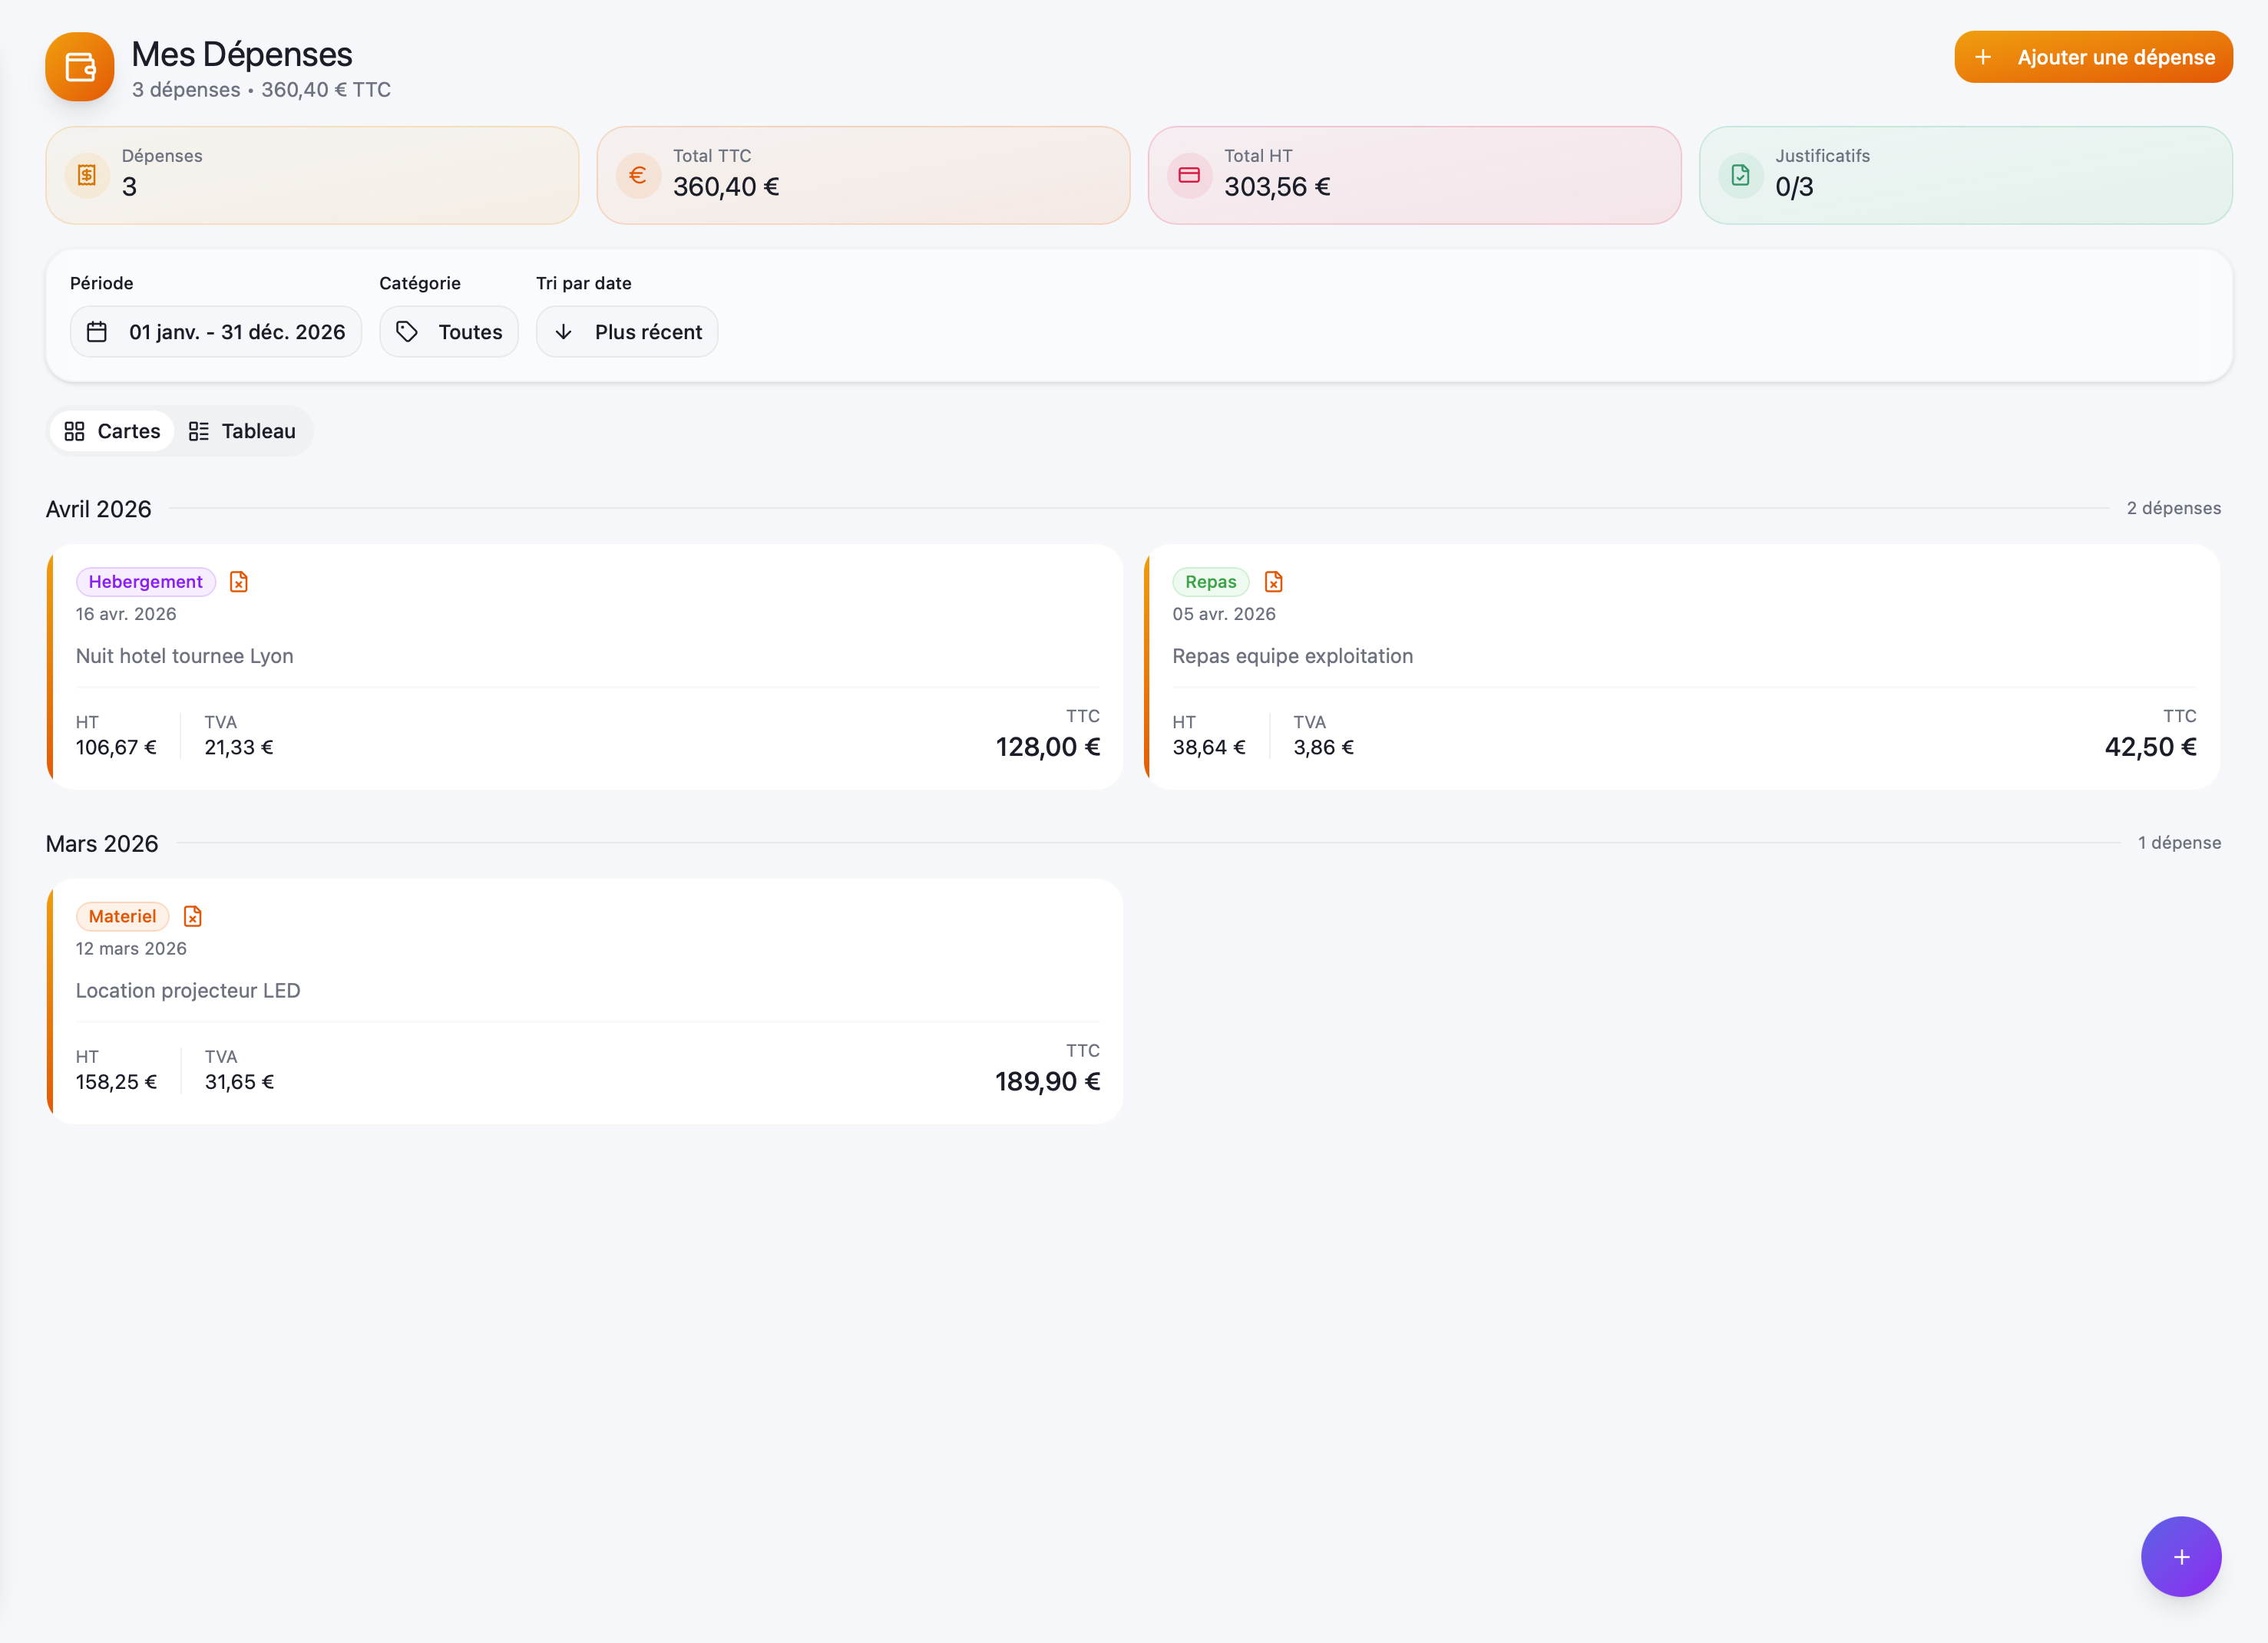Open the Catégorie Toutes dropdown
This screenshot has height=1643, width=2268.
coord(449,332)
